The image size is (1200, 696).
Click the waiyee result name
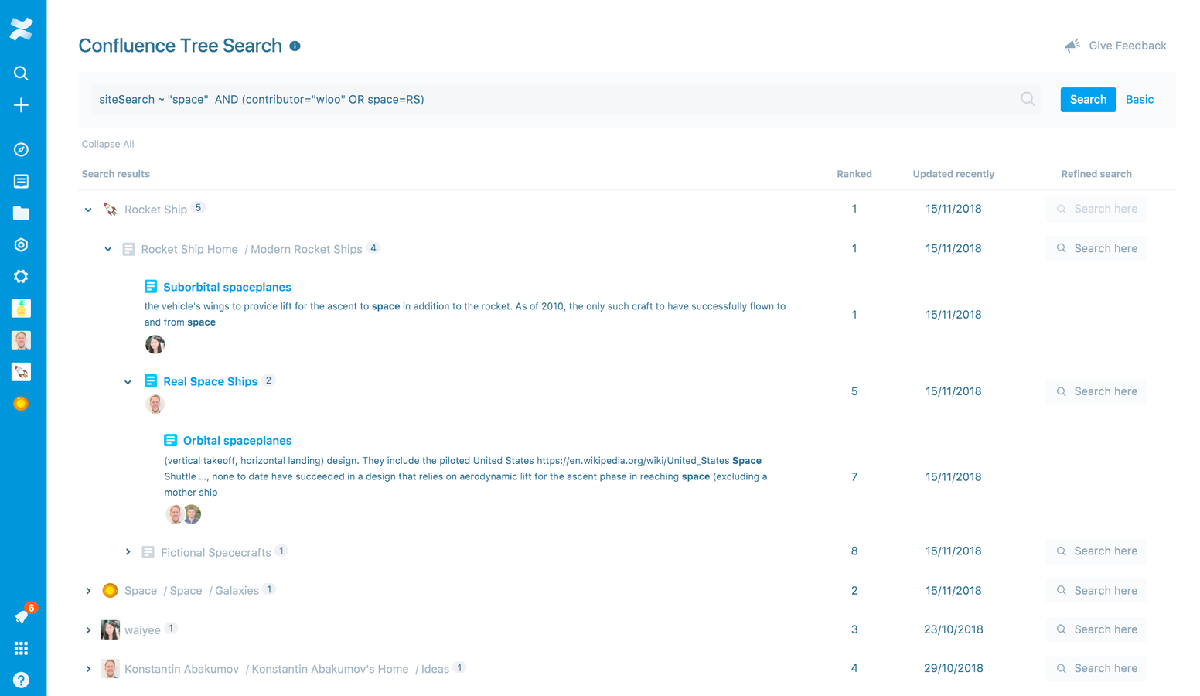[x=142, y=630]
